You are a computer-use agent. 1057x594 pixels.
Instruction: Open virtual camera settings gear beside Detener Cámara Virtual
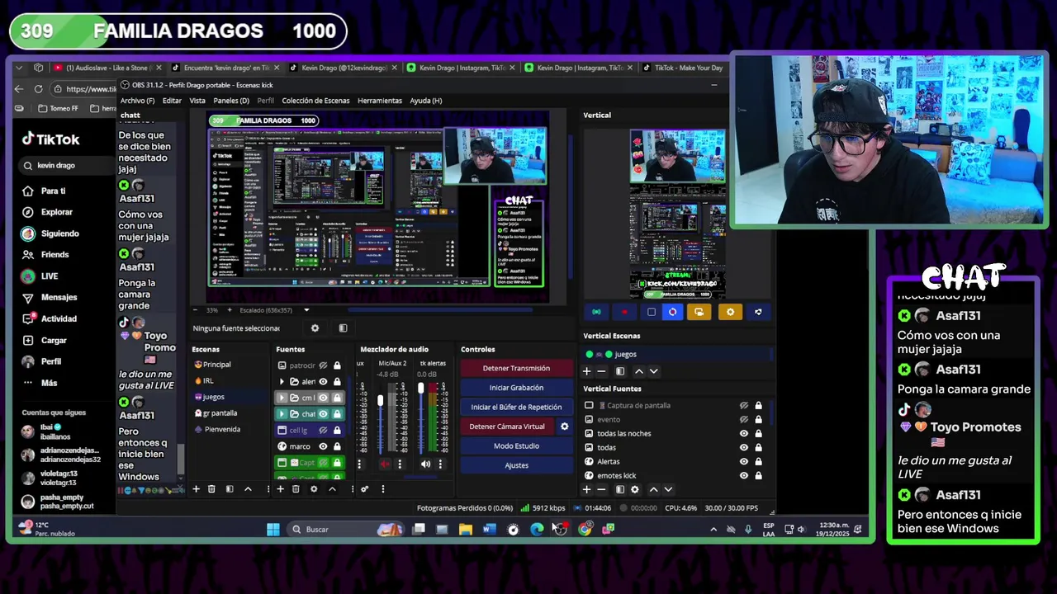(x=564, y=427)
